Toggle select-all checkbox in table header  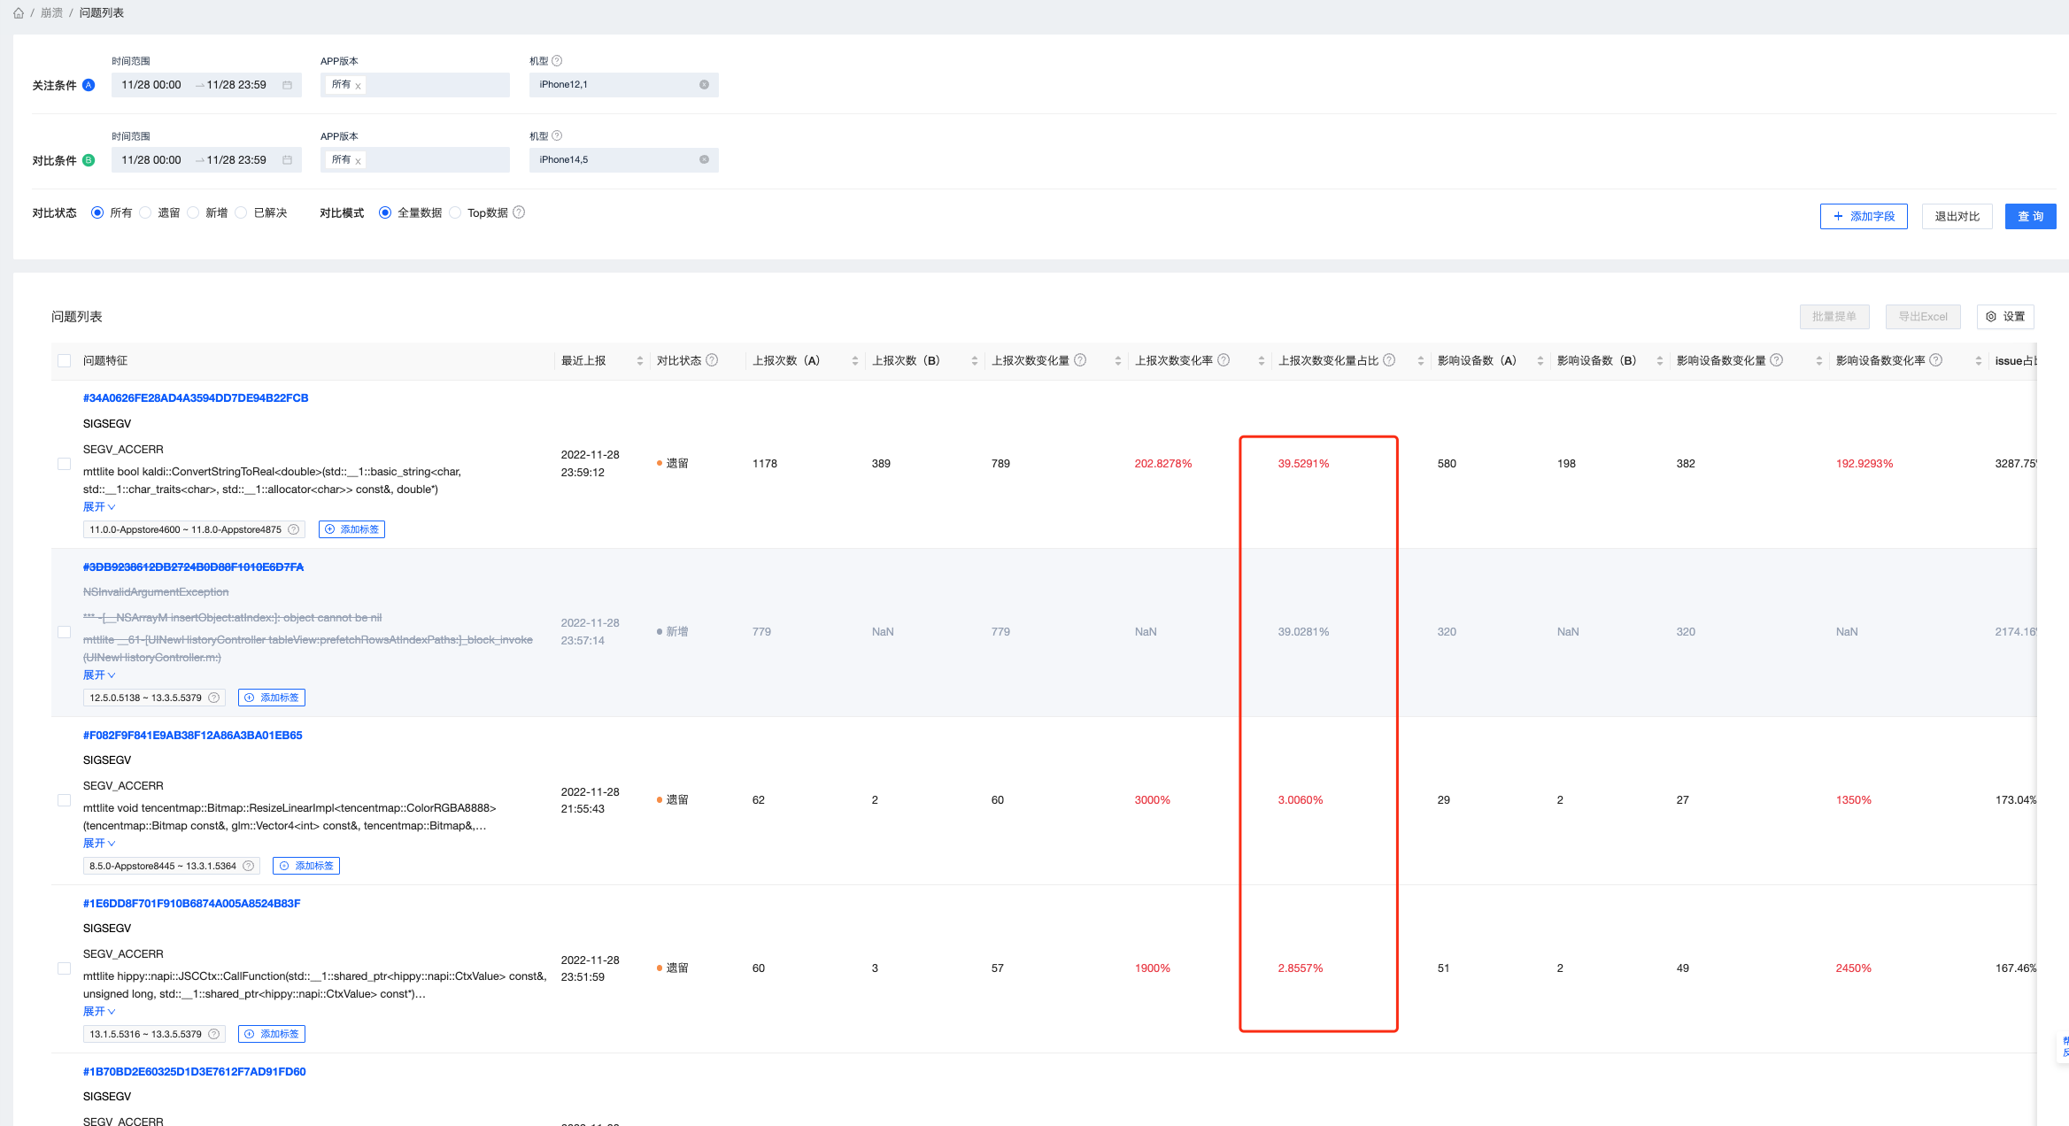(64, 361)
